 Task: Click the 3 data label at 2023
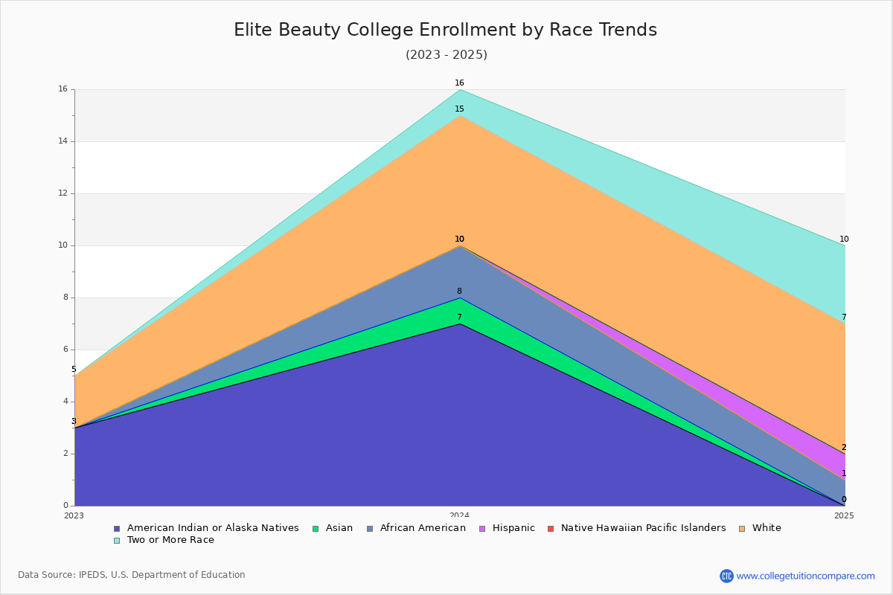(74, 422)
